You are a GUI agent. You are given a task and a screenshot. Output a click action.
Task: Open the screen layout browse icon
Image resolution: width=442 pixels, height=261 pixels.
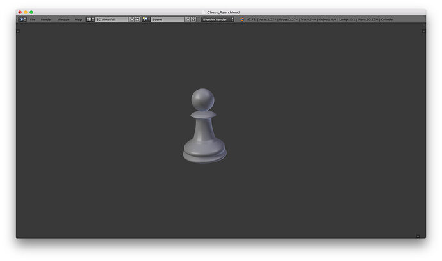tap(90, 19)
